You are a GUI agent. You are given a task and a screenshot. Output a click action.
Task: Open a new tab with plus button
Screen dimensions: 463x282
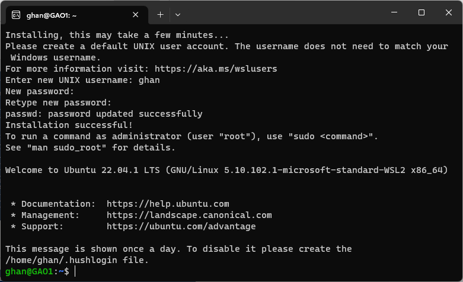click(x=160, y=14)
